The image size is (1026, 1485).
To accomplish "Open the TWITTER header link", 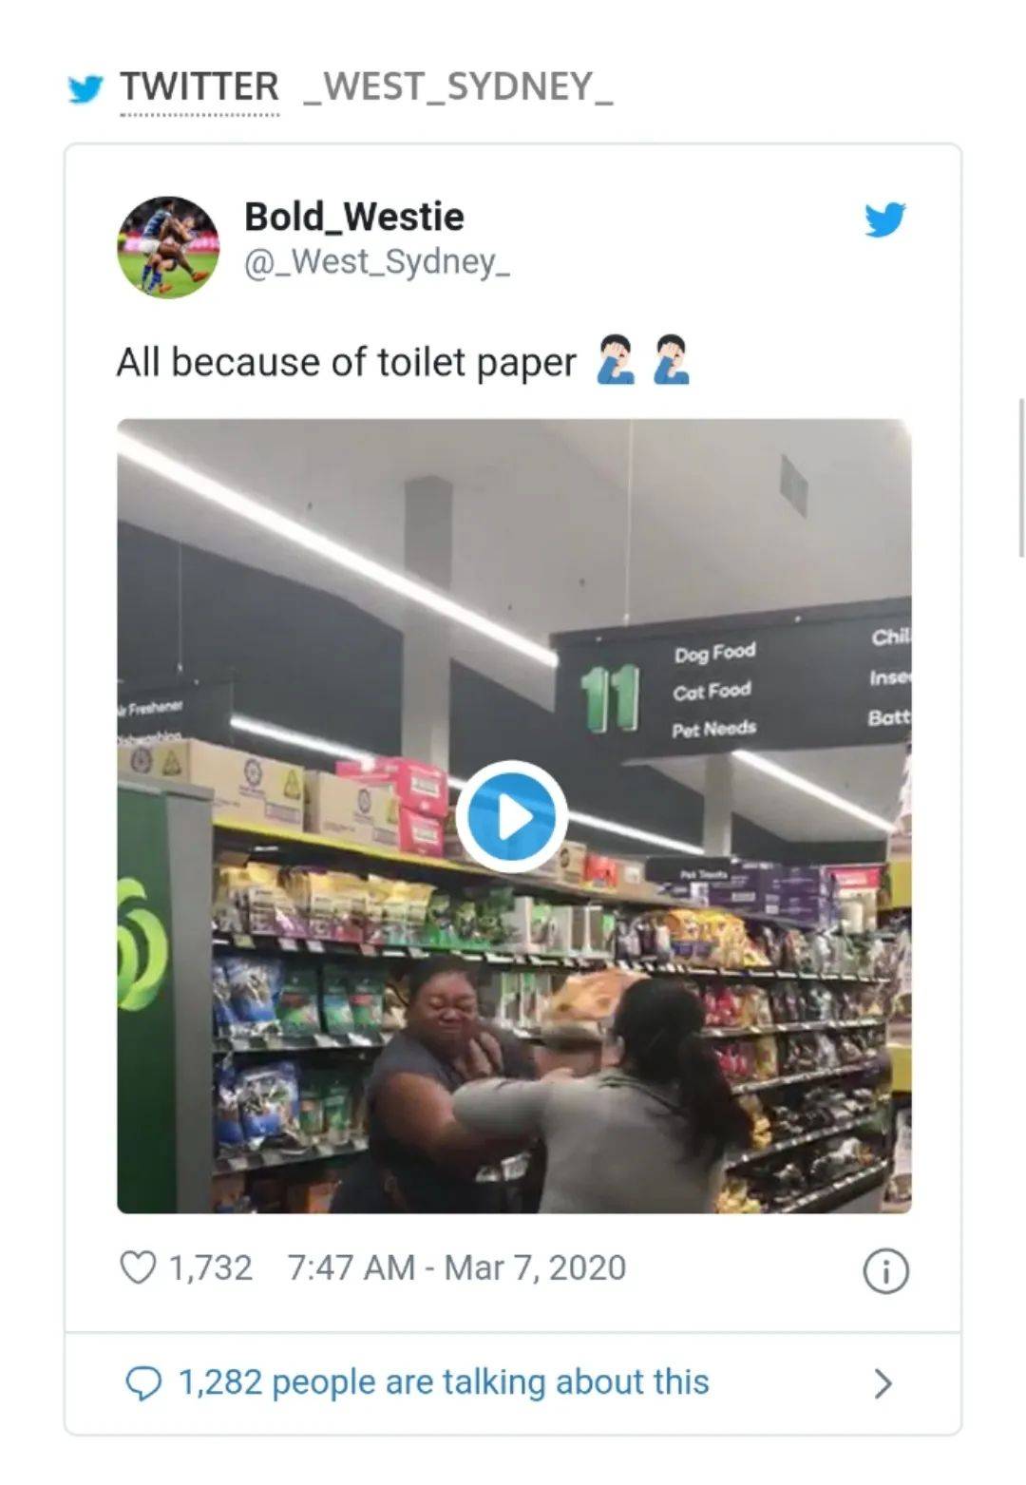I will tap(199, 86).
